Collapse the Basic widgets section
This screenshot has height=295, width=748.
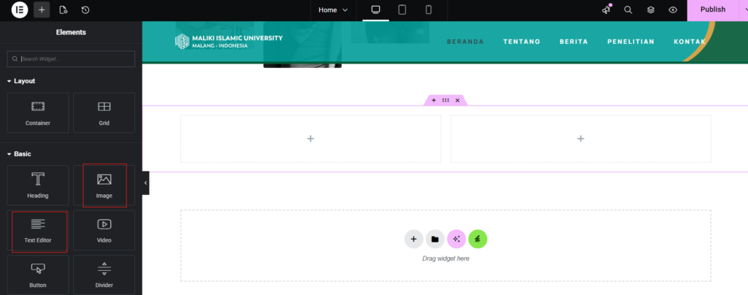[9, 154]
